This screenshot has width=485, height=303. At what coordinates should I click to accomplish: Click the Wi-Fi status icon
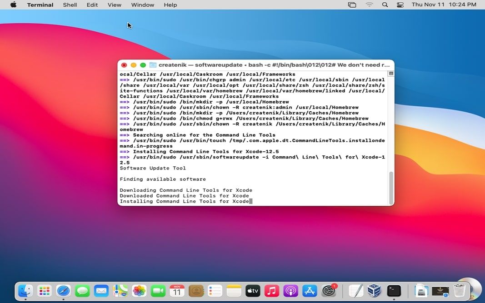point(369,5)
